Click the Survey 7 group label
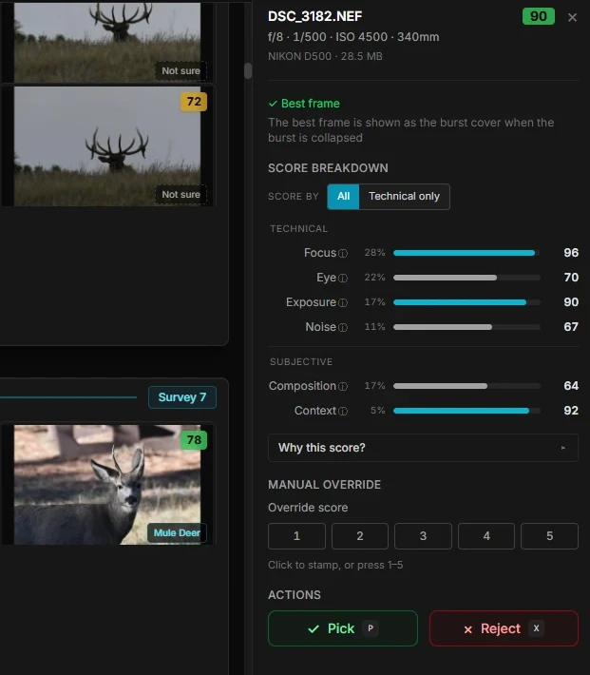Viewport: 590px width, 675px height. pyautogui.click(x=182, y=397)
